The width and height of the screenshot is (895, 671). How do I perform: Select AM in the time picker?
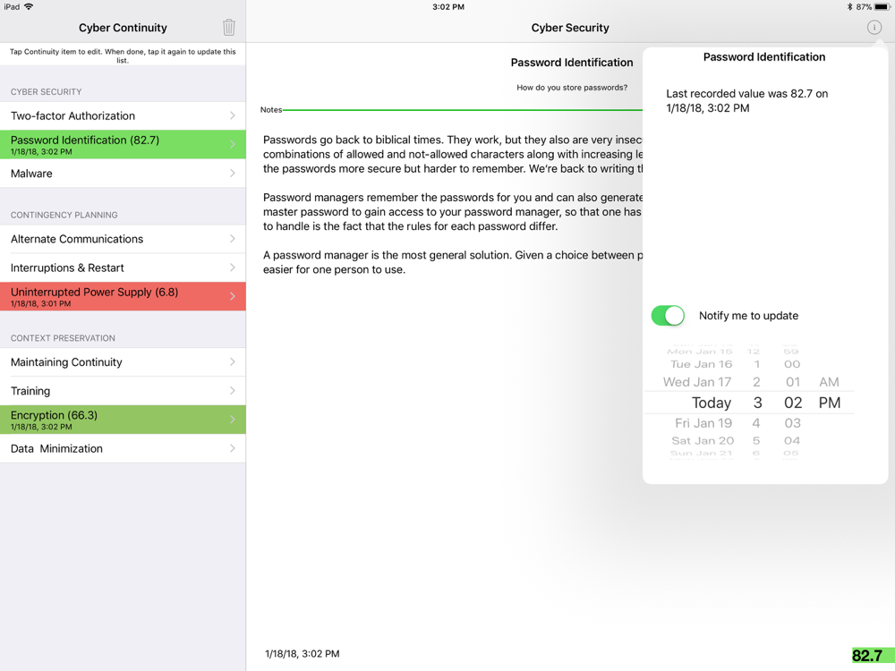click(x=830, y=382)
